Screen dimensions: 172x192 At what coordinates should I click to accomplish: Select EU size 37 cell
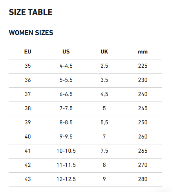coord(28,94)
